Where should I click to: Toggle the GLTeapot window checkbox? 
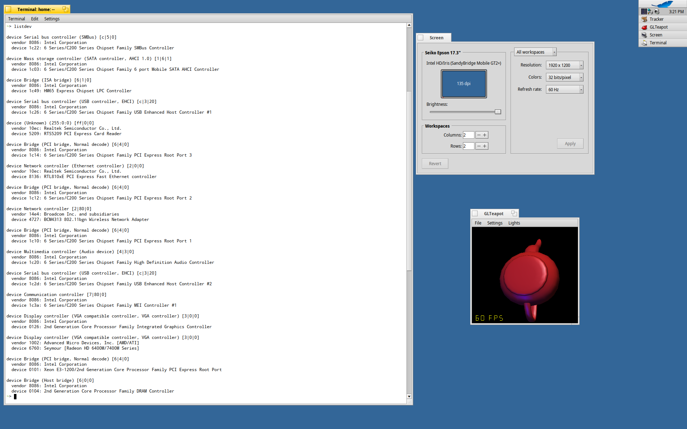click(x=473, y=213)
